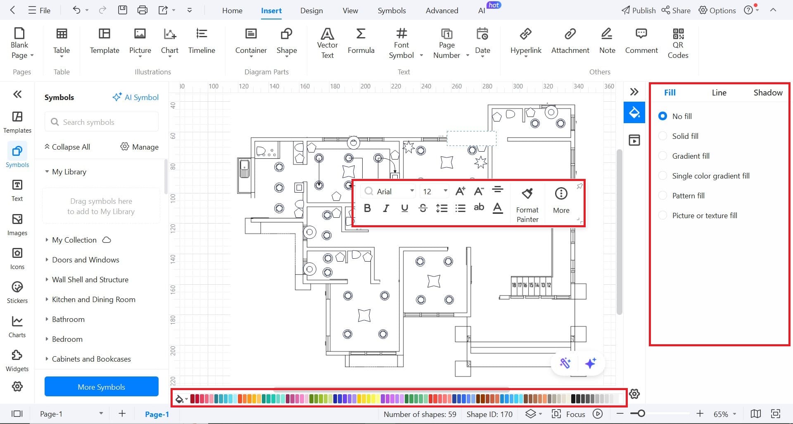This screenshot has width=793, height=424.
Task: Select the No fill option
Action: pos(675,116)
